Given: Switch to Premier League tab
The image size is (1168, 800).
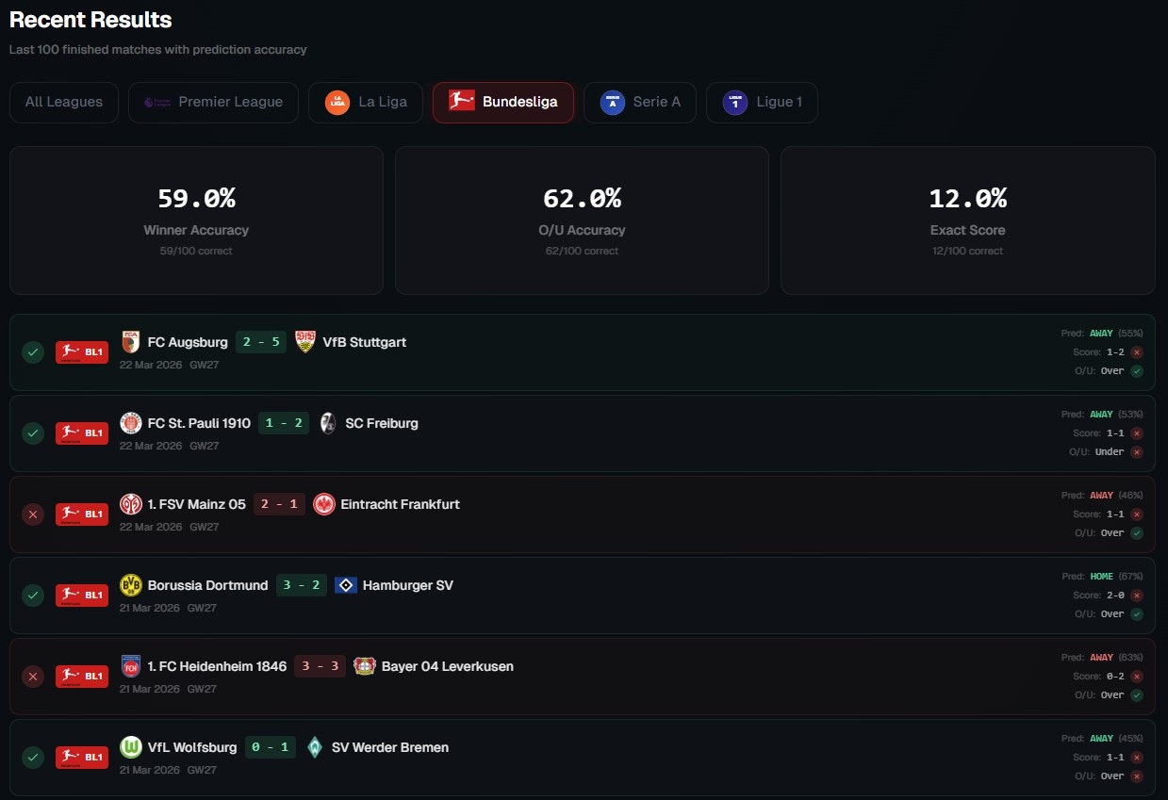Looking at the screenshot, I should coord(213,102).
